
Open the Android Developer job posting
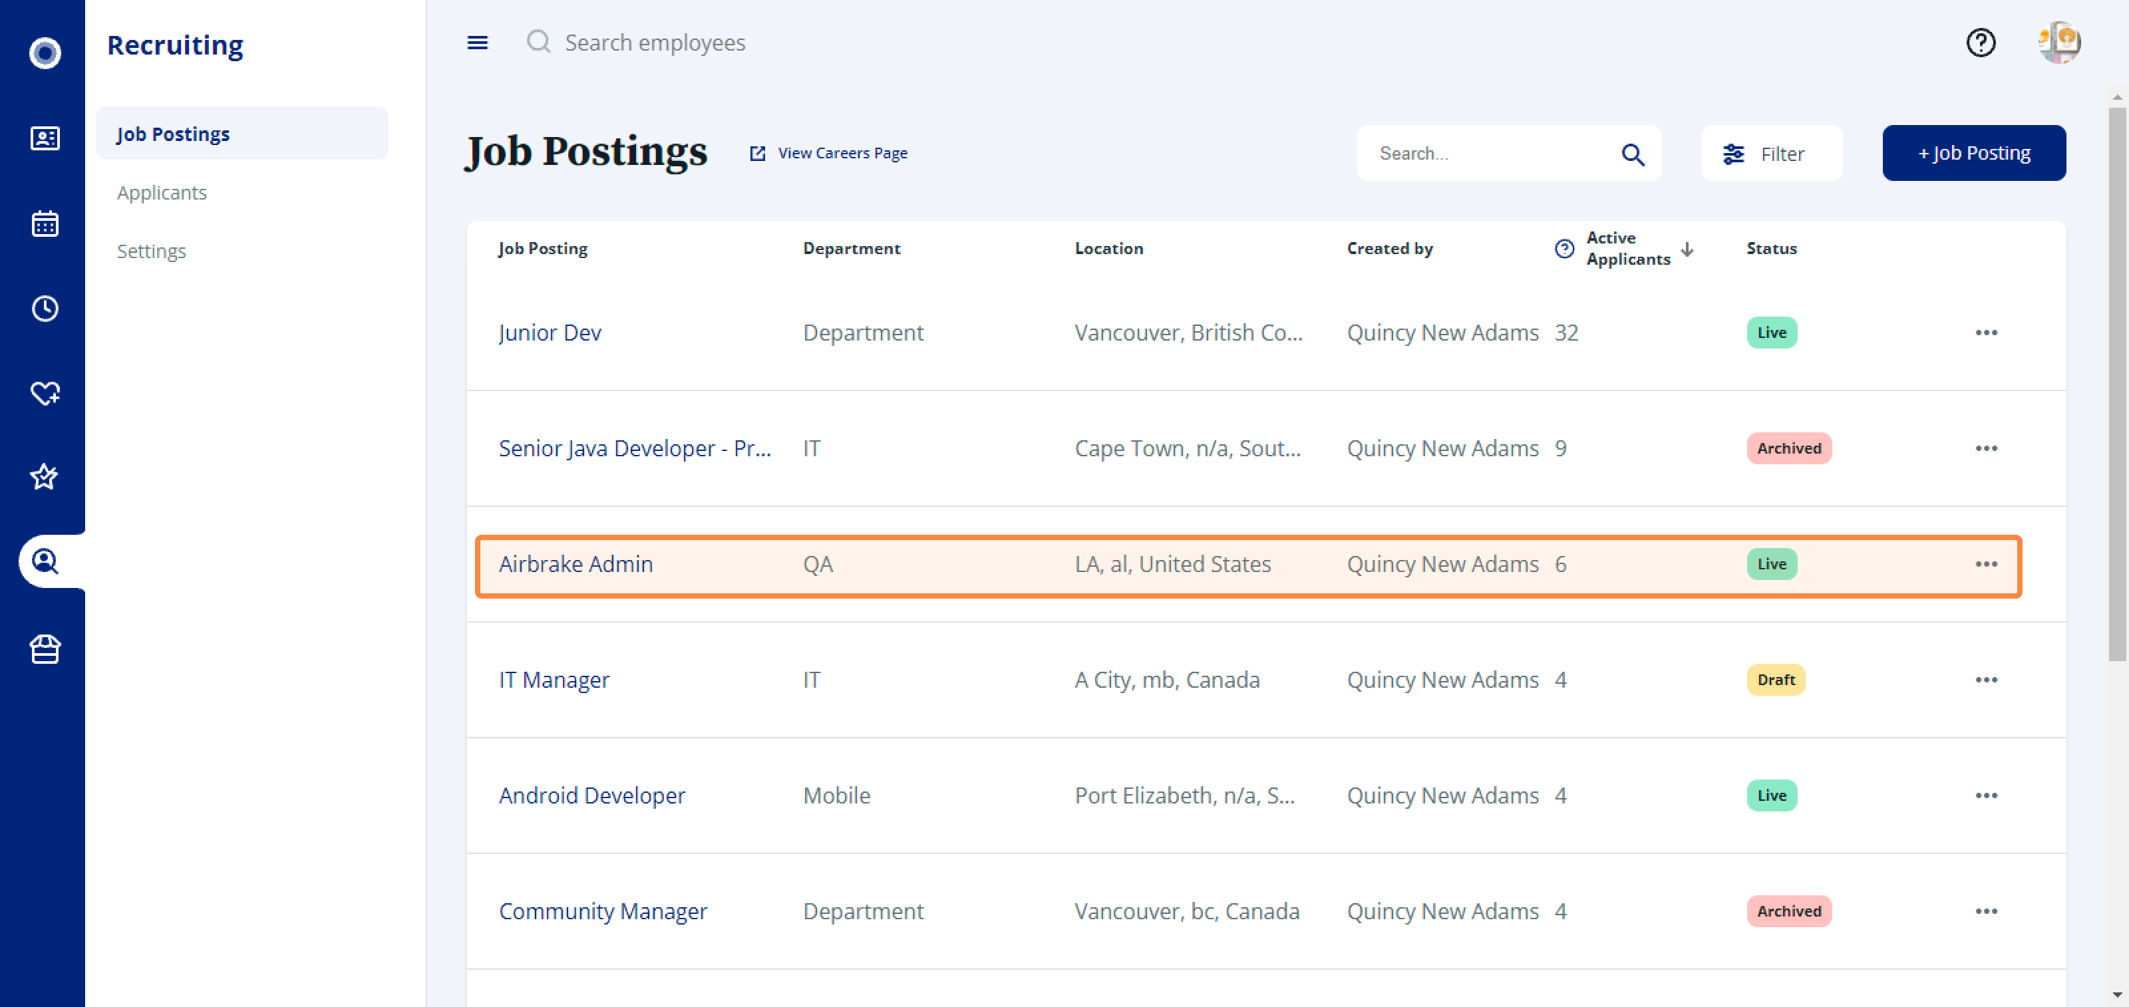[x=591, y=795]
